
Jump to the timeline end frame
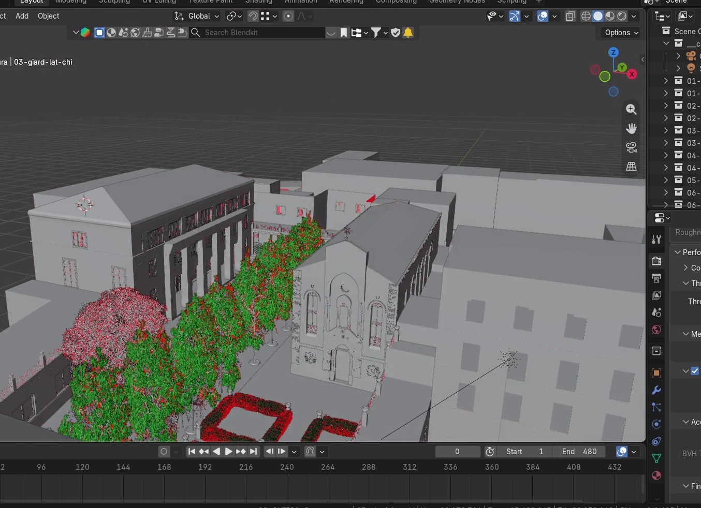(253, 452)
